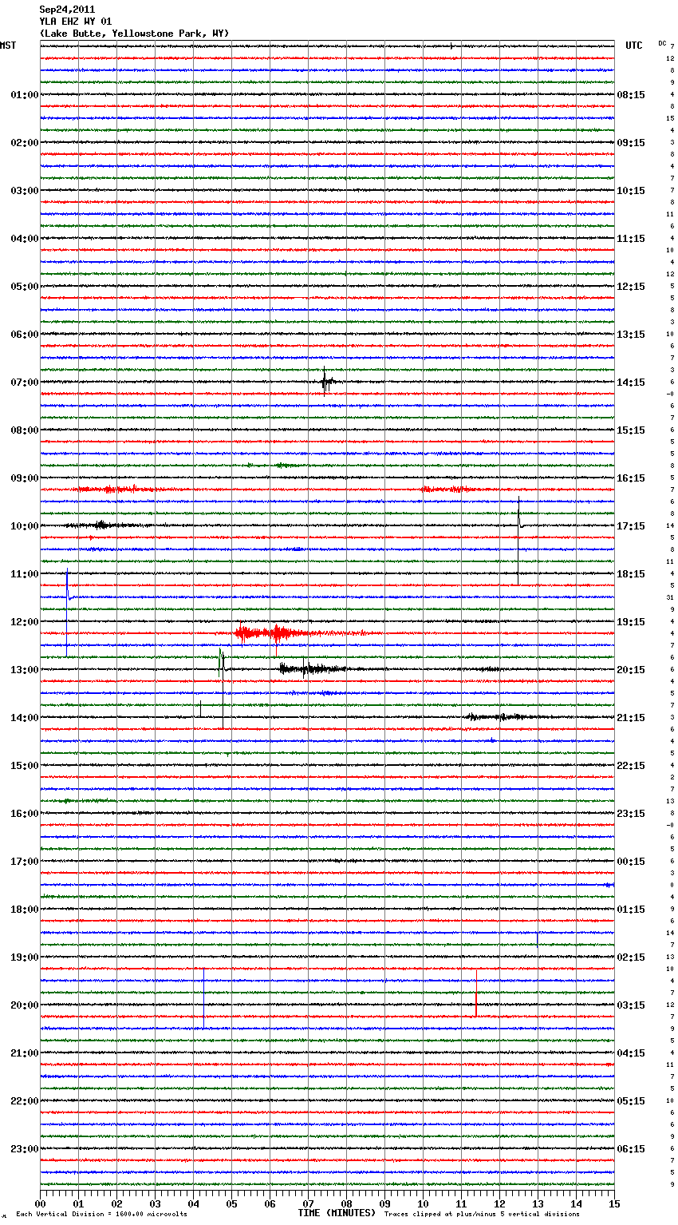Click the MST time zone label
The height and width of the screenshot is (1225, 678).
tap(8, 46)
